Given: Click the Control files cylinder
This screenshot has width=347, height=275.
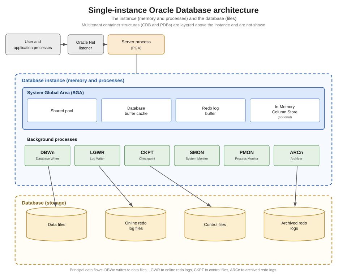Looking at the screenshot, I should 215,224.
